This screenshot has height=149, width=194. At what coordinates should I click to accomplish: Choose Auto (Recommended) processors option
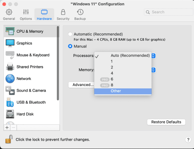tap(130, 55)
